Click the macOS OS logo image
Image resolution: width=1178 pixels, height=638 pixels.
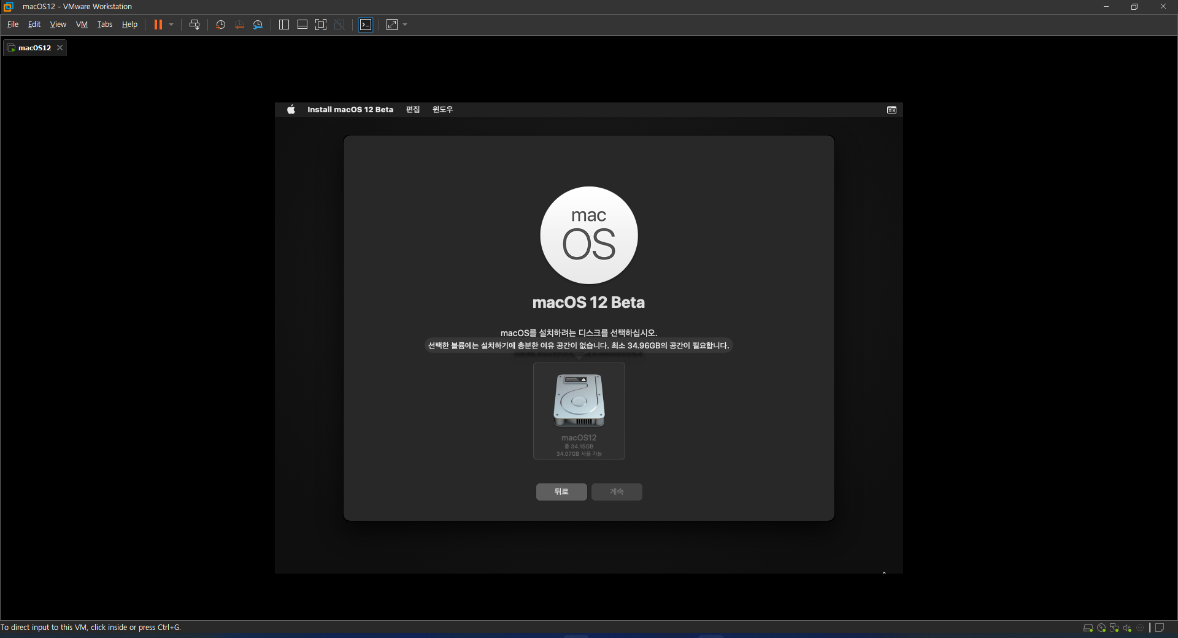pyautogui.click(x=589, y=236)
